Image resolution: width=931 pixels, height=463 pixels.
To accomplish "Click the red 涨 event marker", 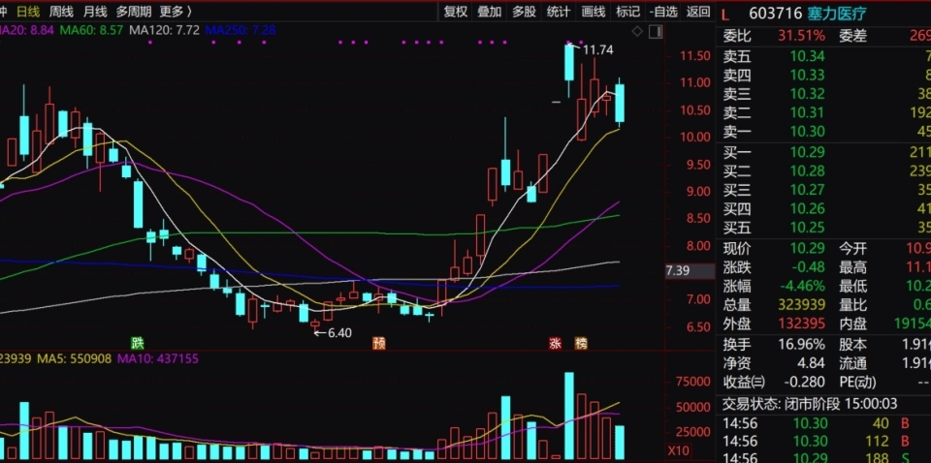I will click(x=557, y=343).
